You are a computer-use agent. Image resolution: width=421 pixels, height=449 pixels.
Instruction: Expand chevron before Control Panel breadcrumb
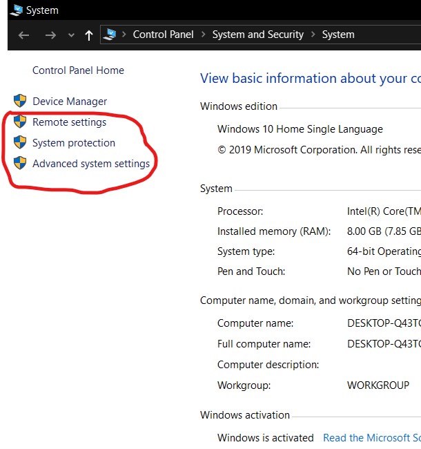click(x=125, y=35)
